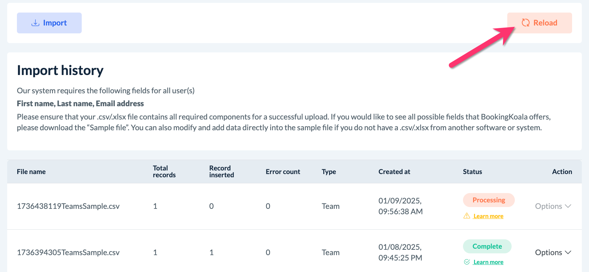Viewport: 589px width, 272px height.
Task: Select file name 1736438119TeamsSample.csv
Action: point(68,206)
